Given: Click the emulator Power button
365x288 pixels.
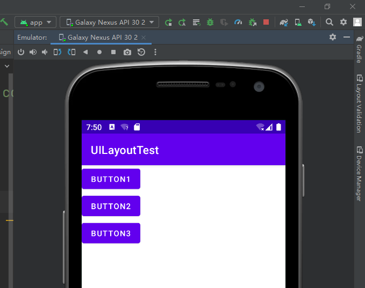Looking at the screenshot, I should click(21, 52).
